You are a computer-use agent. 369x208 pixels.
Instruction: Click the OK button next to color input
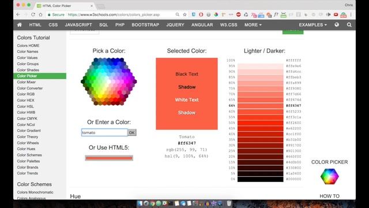pos(131,132)
